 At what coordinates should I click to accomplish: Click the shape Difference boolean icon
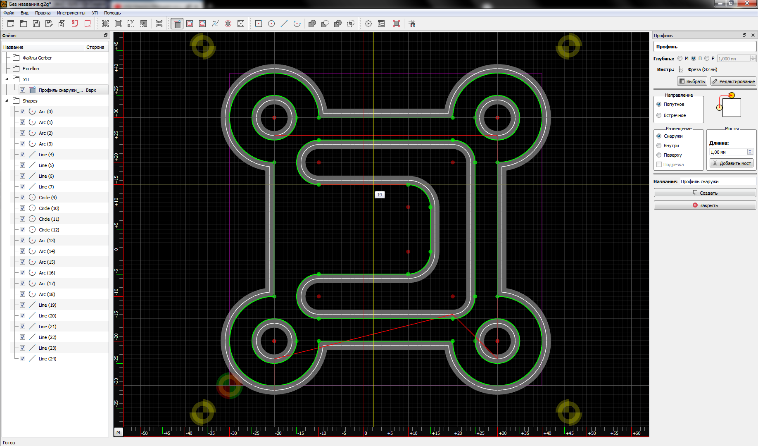[325, 24]
